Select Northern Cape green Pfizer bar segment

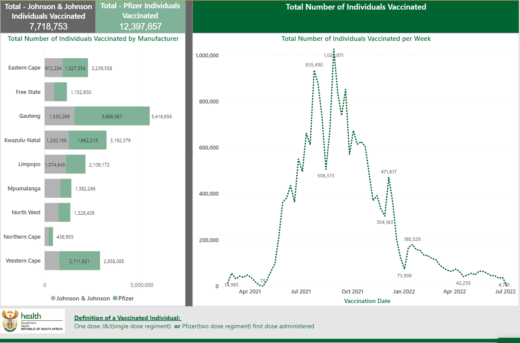tap(51, 236)
